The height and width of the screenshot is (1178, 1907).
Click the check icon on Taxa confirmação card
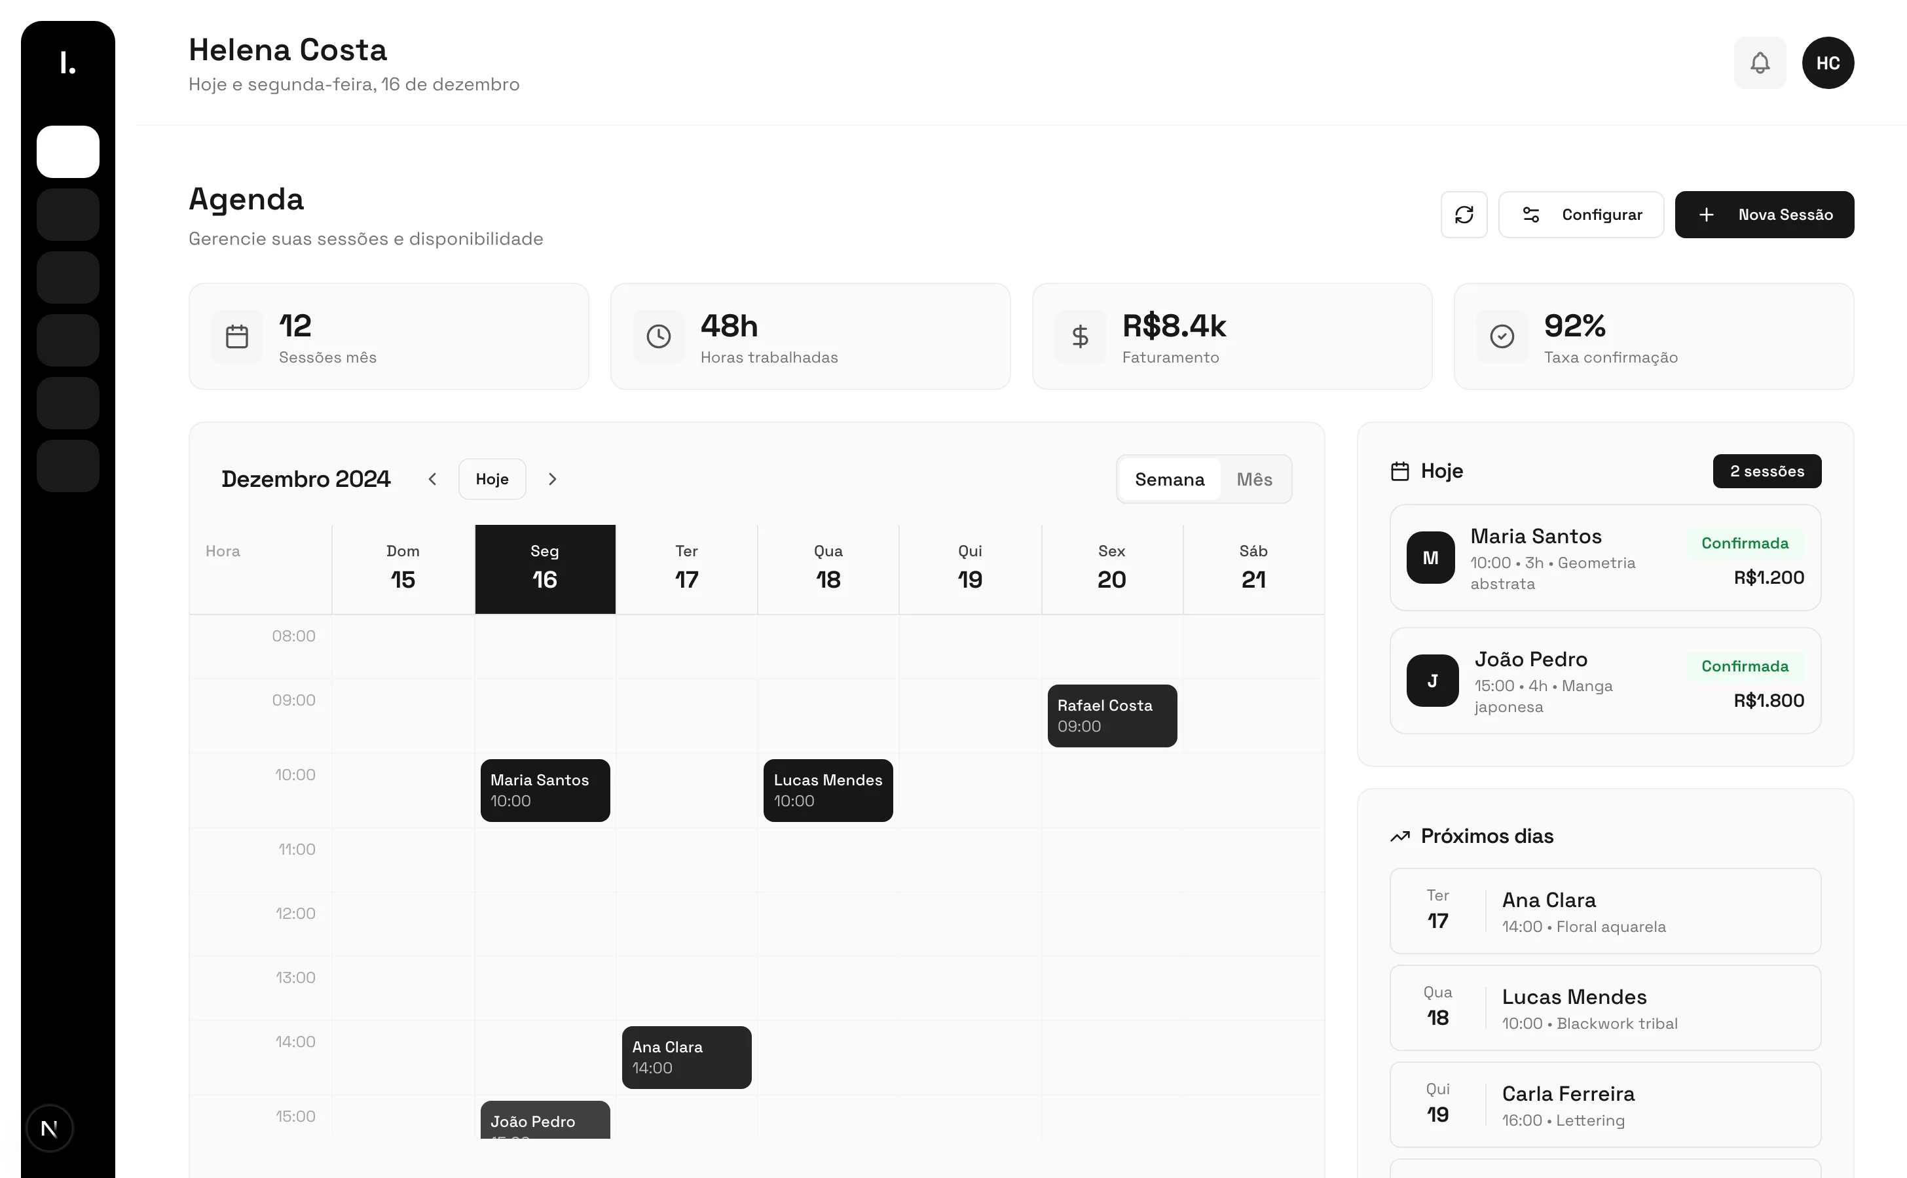click(x=1501, y=336)
